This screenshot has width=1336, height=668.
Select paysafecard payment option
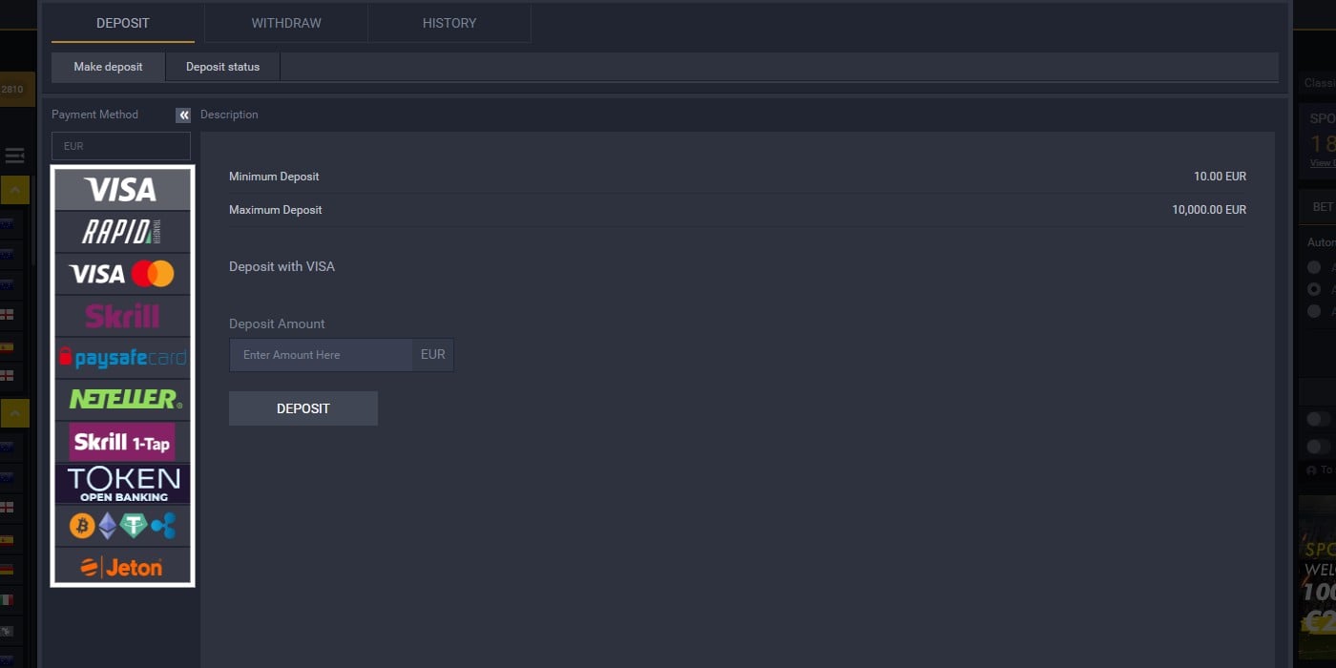tap(122, 358)
